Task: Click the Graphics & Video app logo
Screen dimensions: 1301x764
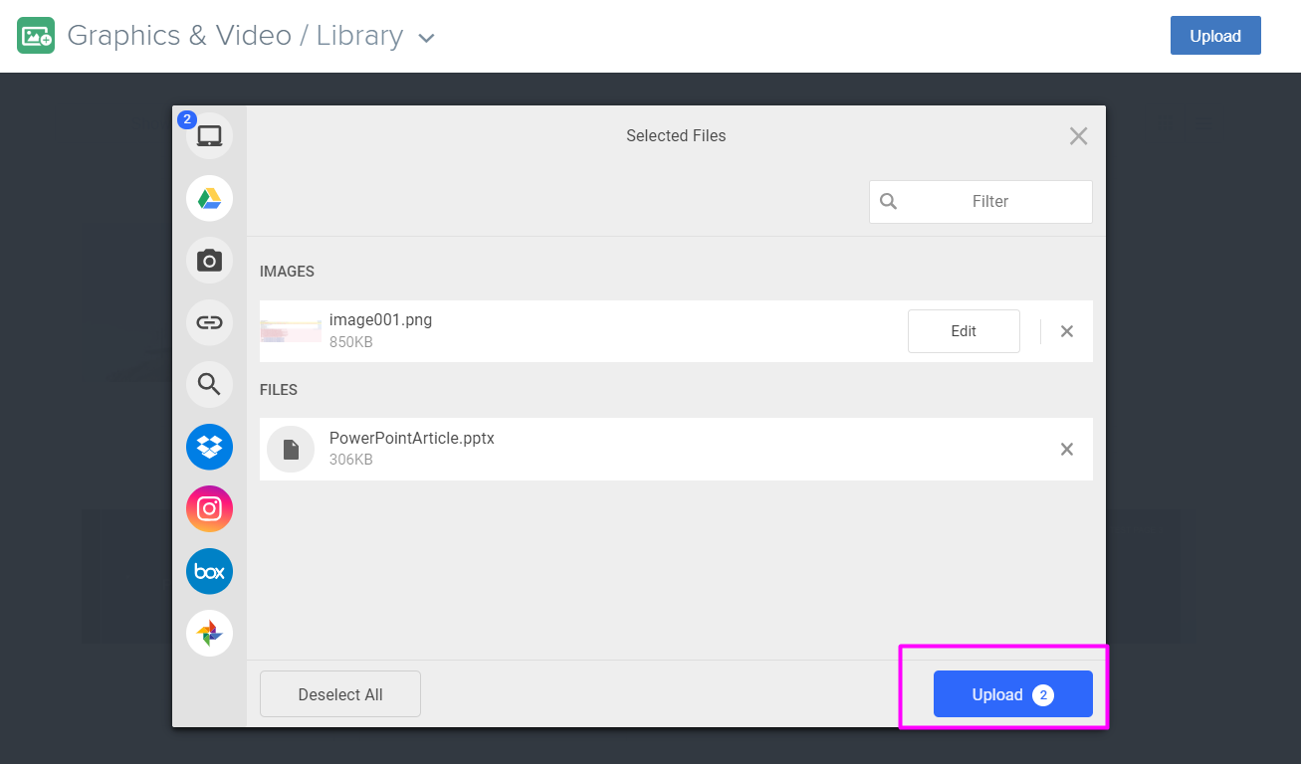Action: (x=36, y=35)
